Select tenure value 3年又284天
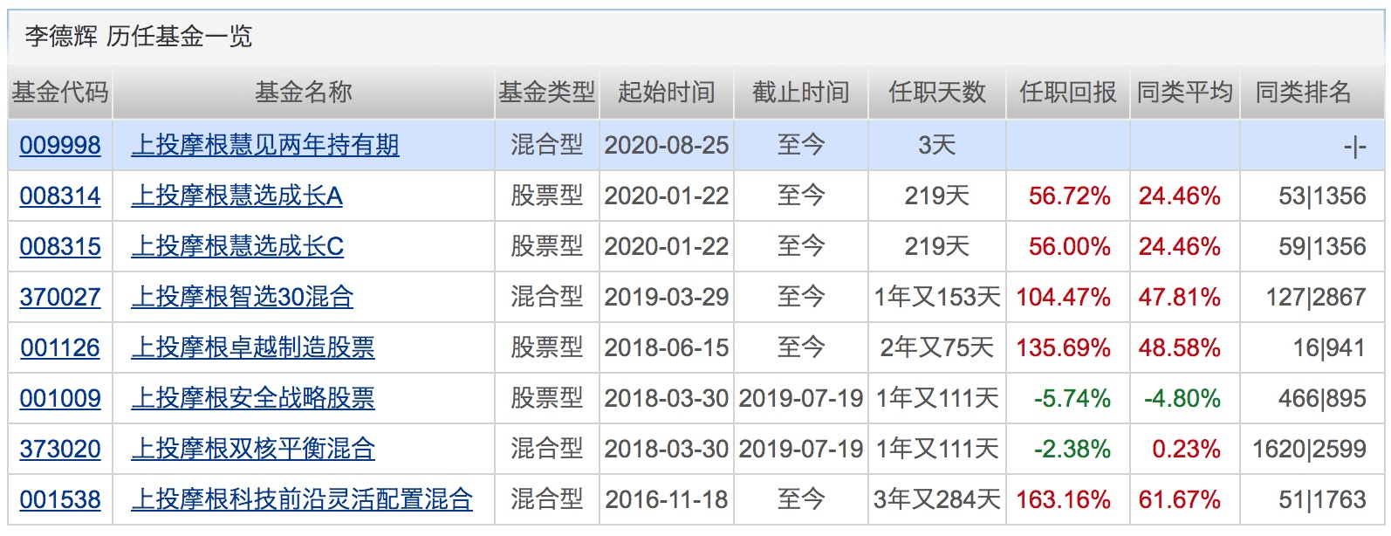The image size is (1391, 536). tap(937, 499)
